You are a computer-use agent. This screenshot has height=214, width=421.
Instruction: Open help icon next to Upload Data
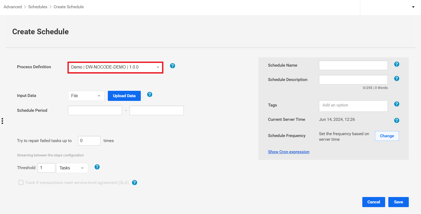(x=150, y=95)
